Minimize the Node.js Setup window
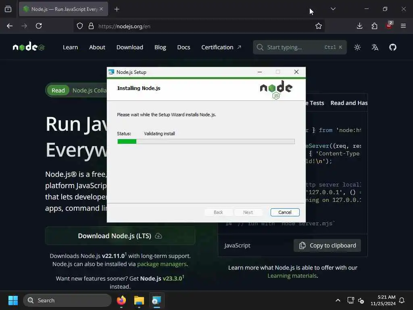Image resolution: width=413 pixels, height=310 pixels. coord(260,72)
